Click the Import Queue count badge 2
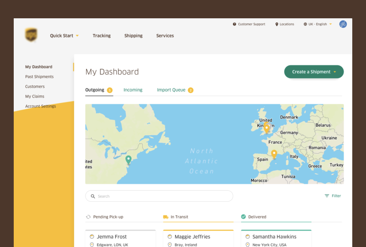 click(x=190, y=90)
